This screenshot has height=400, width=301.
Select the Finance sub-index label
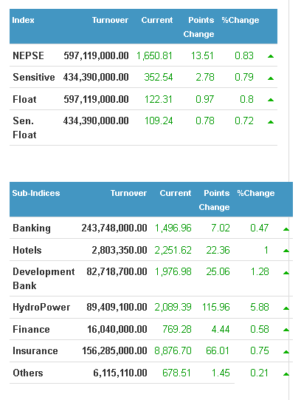(31, 329)
